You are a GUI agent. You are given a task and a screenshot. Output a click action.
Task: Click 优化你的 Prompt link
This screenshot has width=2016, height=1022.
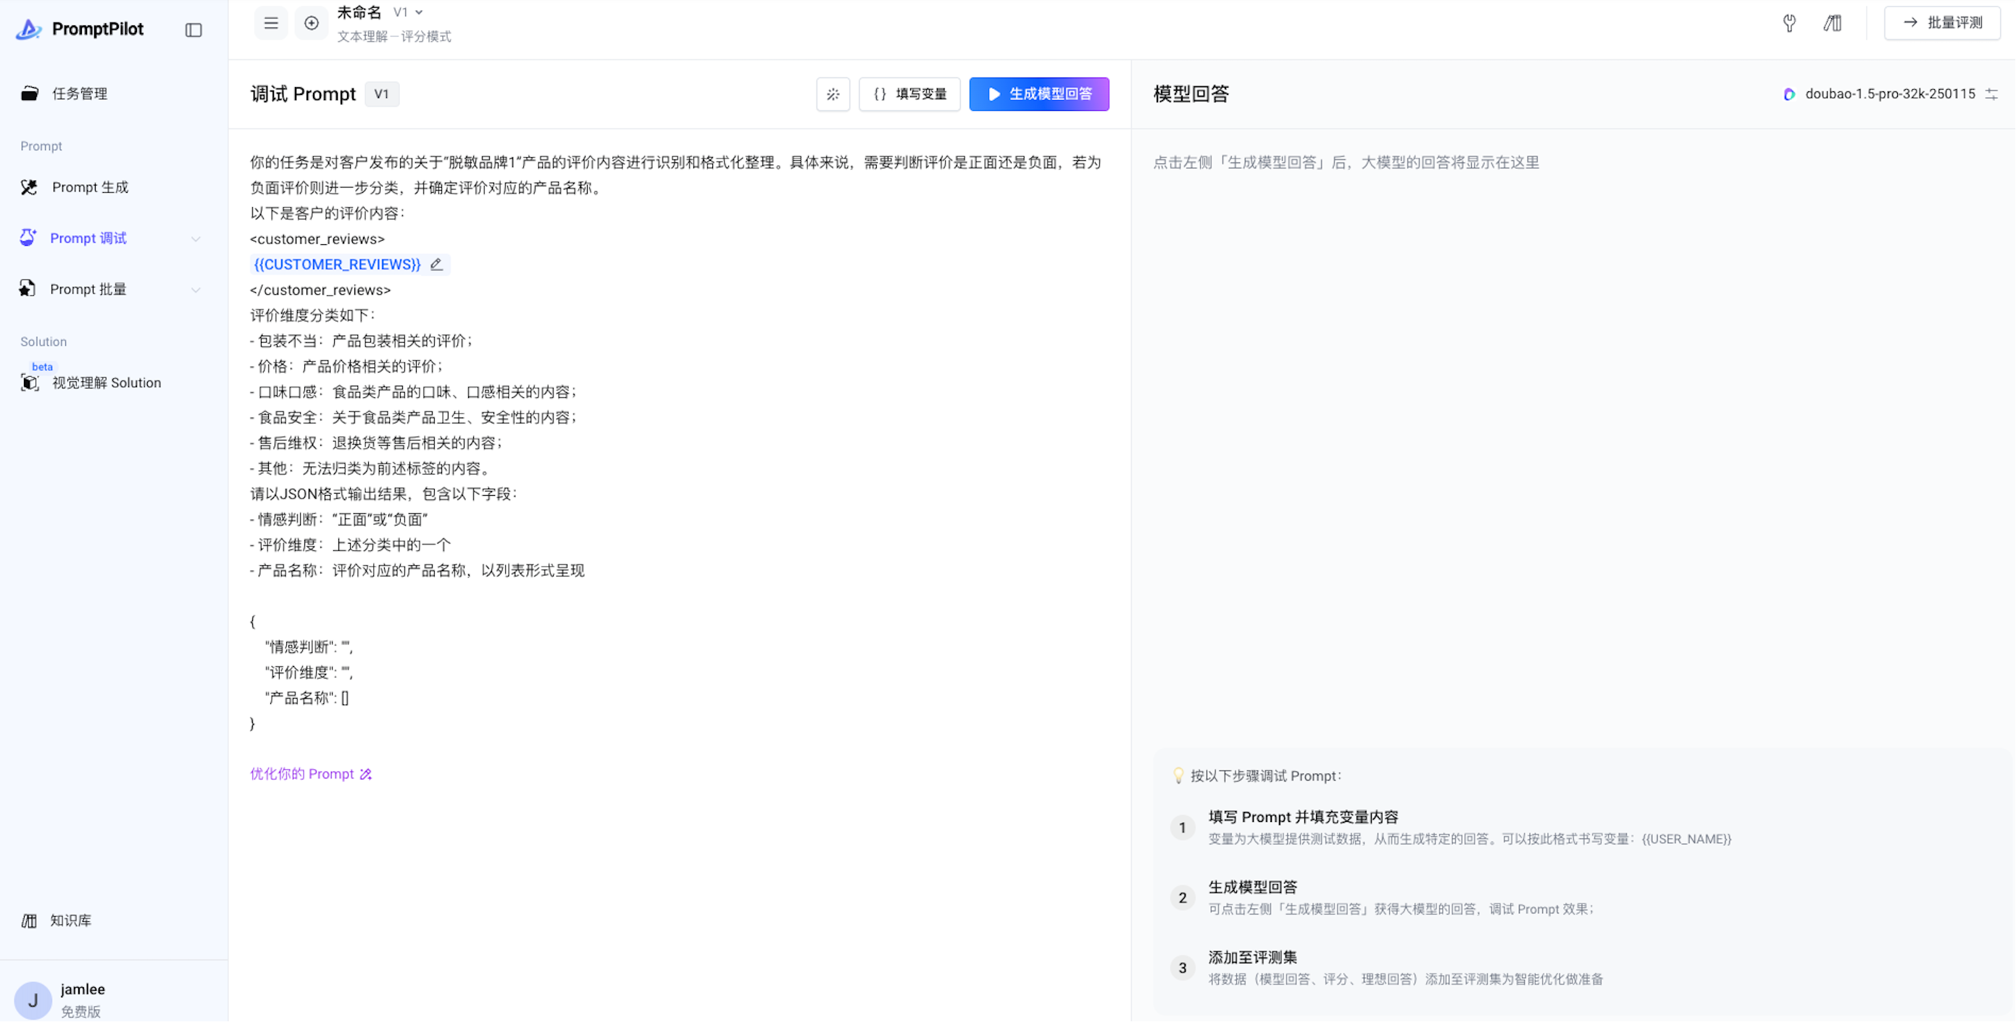coord(311,774)
